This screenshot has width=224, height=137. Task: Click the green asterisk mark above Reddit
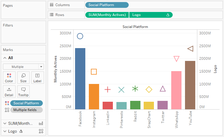pyautogui.click(x=135, y=89)
